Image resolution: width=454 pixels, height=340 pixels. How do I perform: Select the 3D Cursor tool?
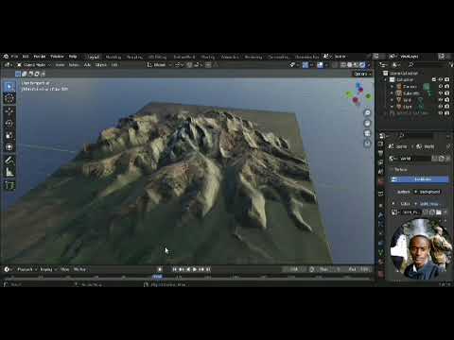pyautogui.click(x=9, y=98)
